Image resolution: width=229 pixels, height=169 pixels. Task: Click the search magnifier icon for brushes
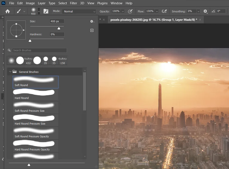click(x=10, y=50)
